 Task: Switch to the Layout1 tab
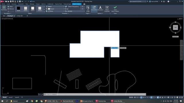[11, 97]
